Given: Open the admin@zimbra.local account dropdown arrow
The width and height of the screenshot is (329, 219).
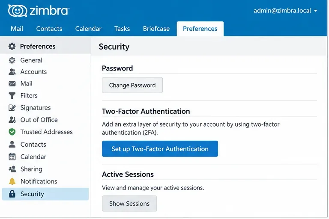Looking at the screenshot, I should click(x=315, y=11).
